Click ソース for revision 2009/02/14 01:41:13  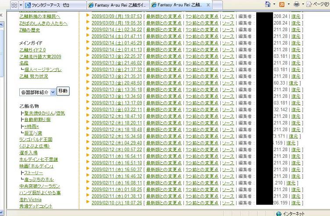228,50
